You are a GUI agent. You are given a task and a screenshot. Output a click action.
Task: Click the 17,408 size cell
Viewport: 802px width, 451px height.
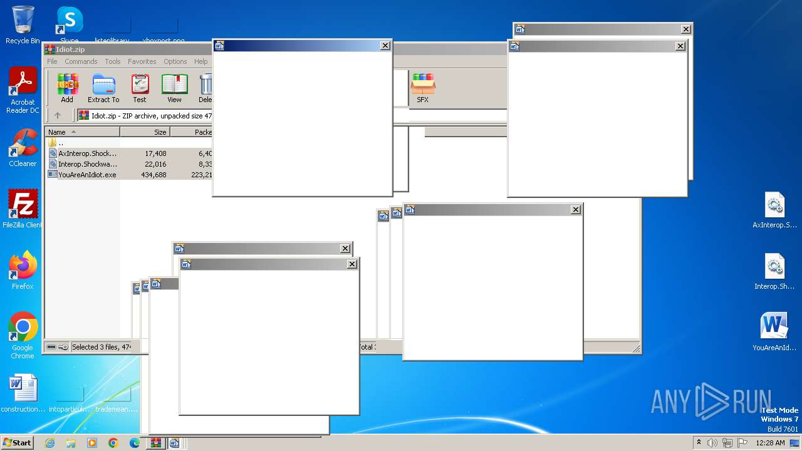click(155, 153)
